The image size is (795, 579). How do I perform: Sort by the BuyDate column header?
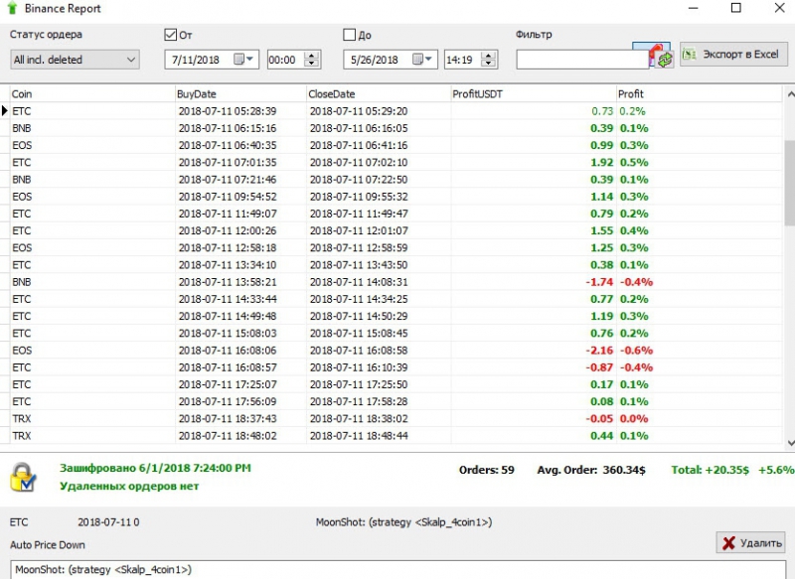point(240,93)
